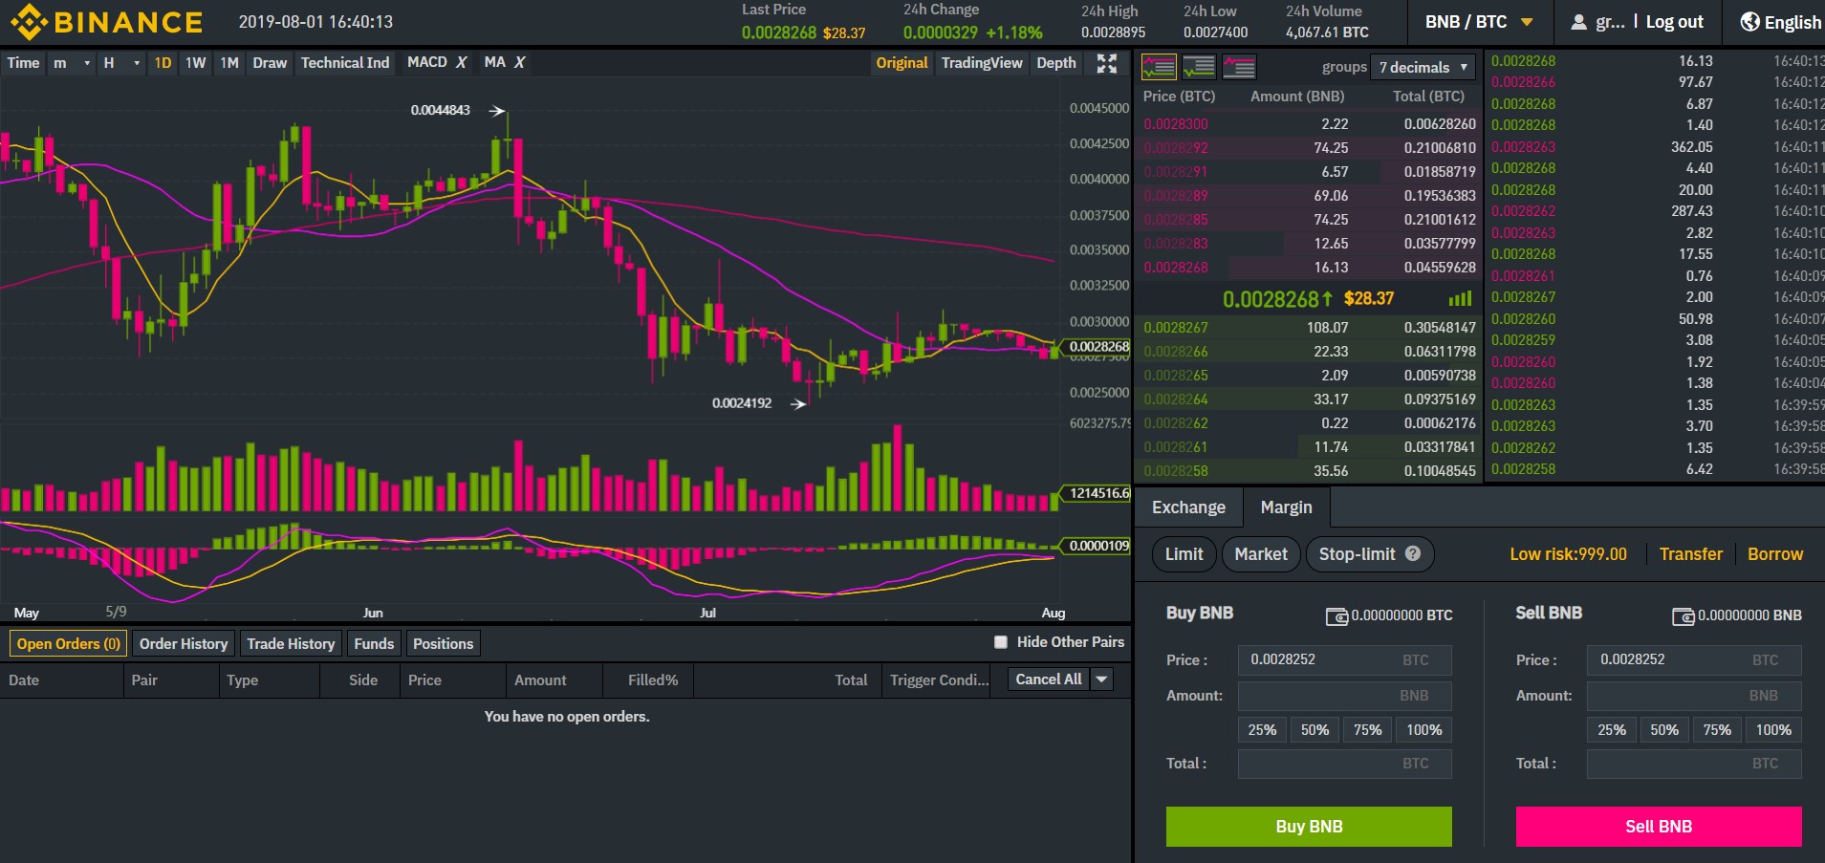Select the Exchange tab
The image size is (1825, 863).
pos(1188,507)
